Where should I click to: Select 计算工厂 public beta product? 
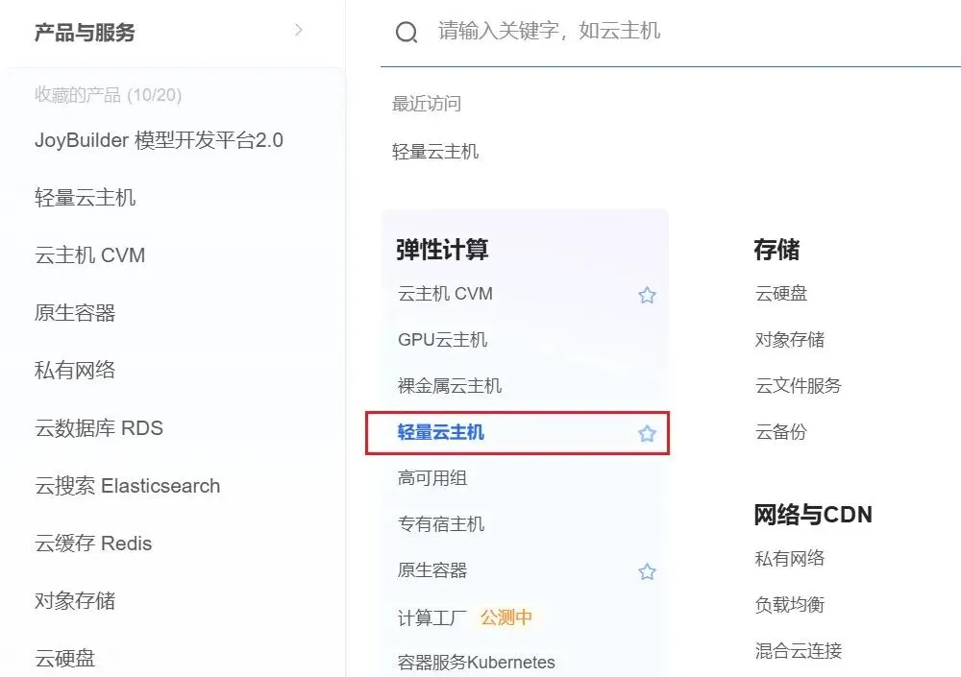pyautogui.click(x=432, y=617)
